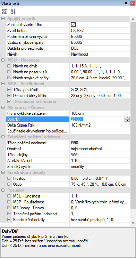Viewport: 136px width, 258px height.
Task: Click Návrh value Navrhnout
Action: pyautogui.click(x=100, y=54)
